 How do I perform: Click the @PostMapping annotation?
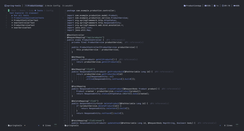click(79, 86)
